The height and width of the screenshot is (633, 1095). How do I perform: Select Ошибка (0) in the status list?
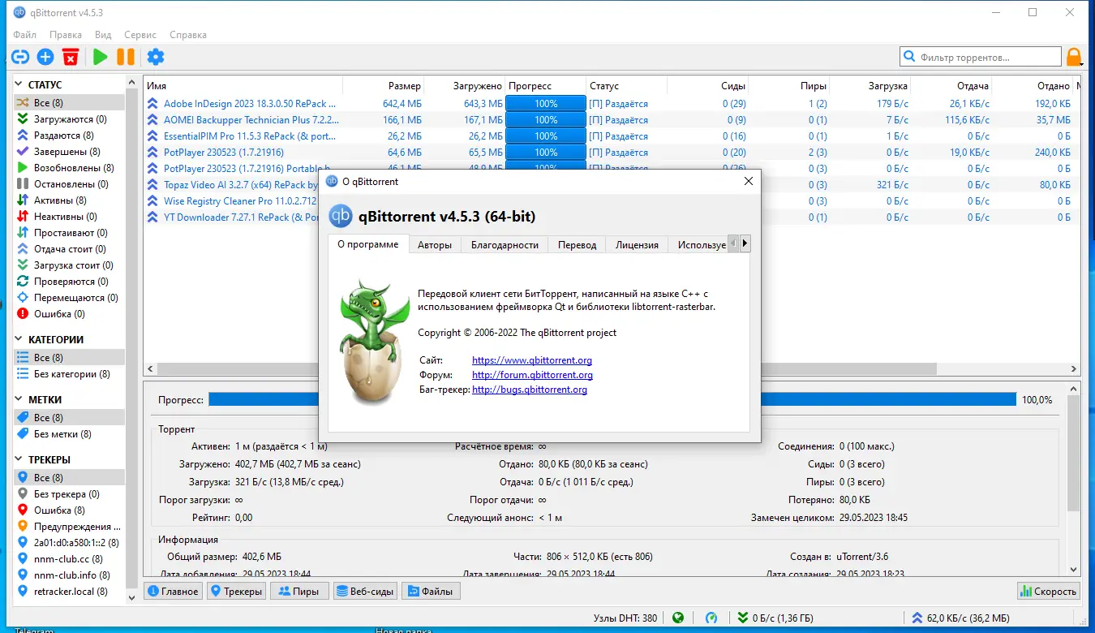(x=69, y=314)
